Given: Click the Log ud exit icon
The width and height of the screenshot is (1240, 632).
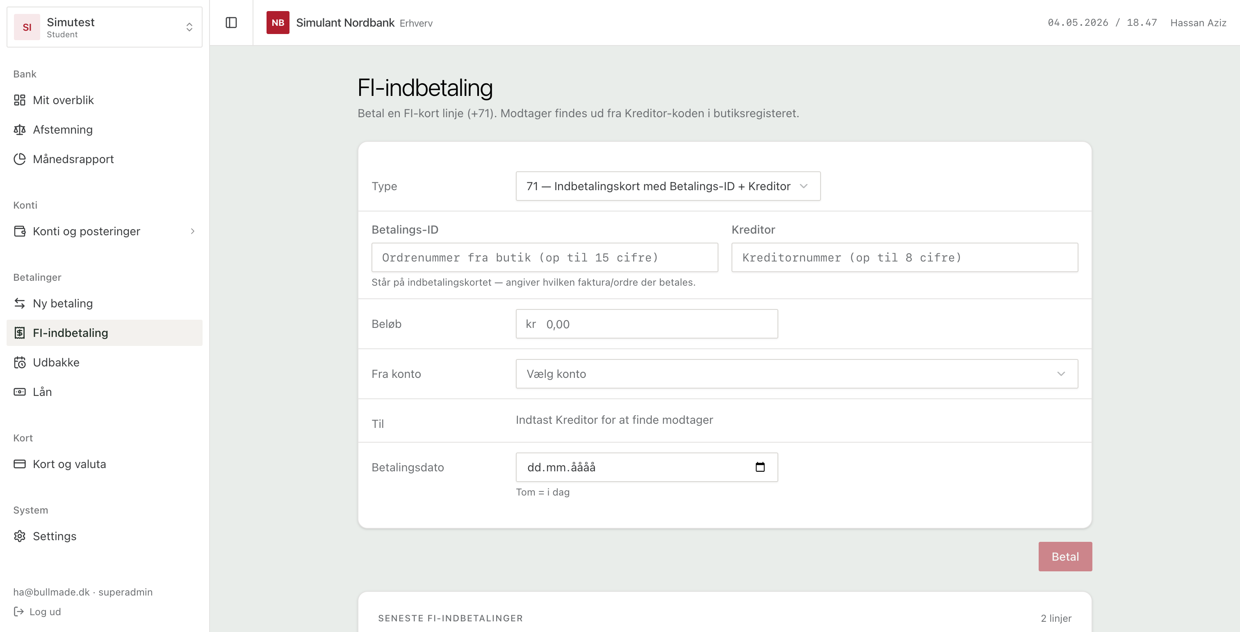Looking at the screenshot, I should coord(19,612).
